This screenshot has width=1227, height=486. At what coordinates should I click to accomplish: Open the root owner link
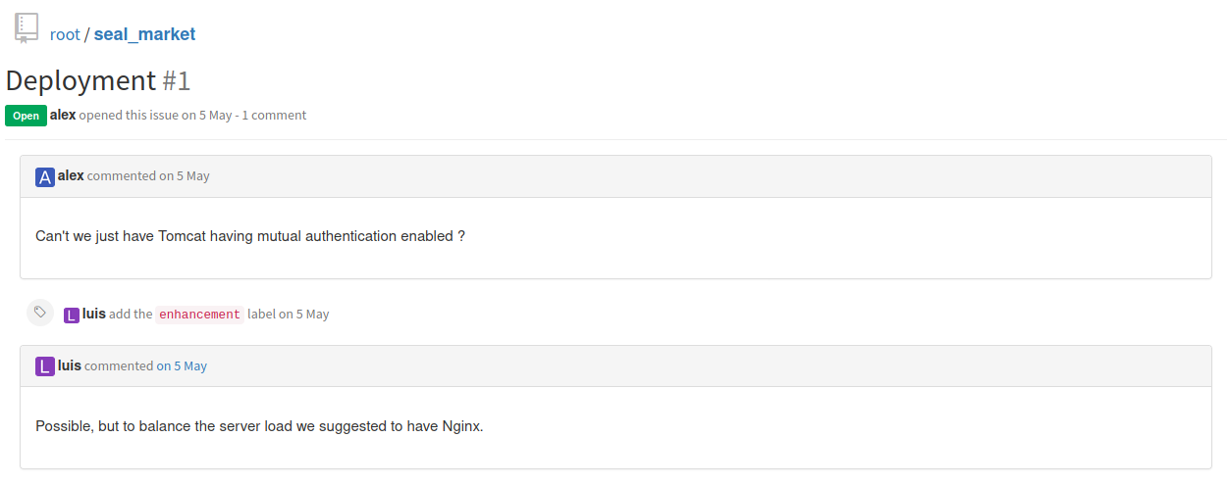point(65,34)
